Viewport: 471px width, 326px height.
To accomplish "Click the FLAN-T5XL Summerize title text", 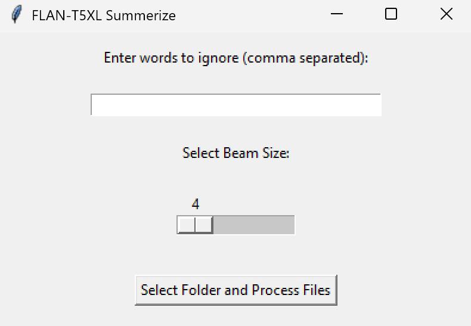I will [x=104, y=15].
